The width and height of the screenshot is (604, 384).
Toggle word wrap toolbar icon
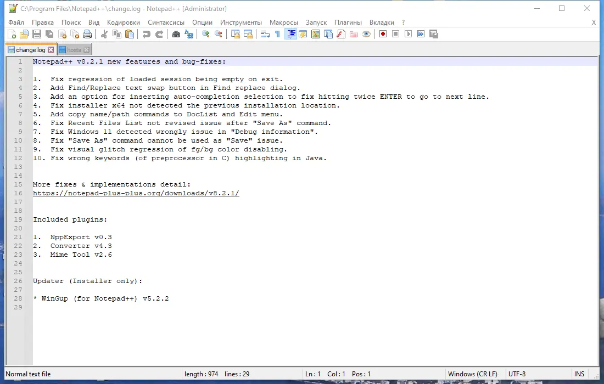(x=265, y=34)
